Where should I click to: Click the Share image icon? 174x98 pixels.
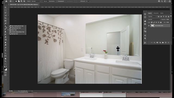(170, 1)
